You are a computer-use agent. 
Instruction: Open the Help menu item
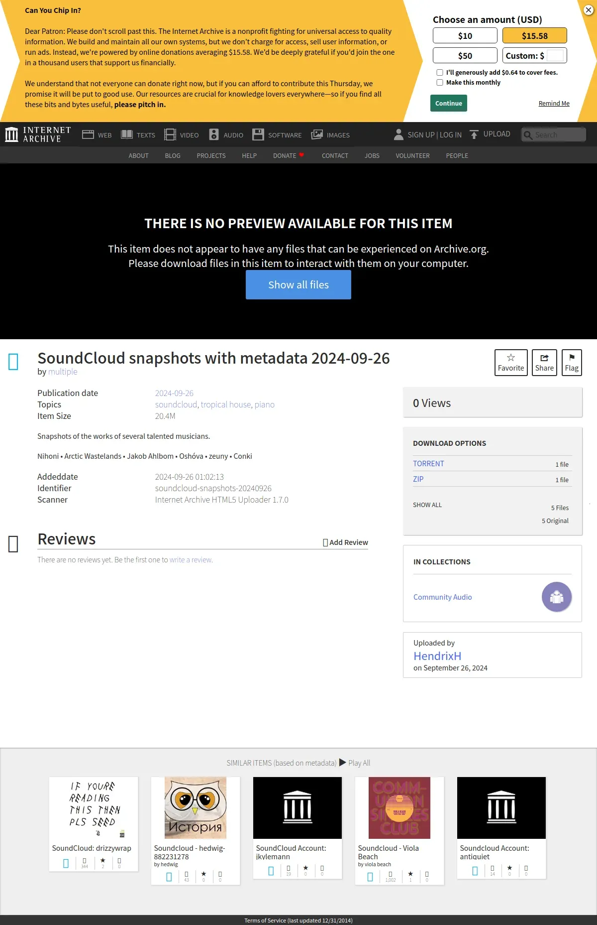(249, 156)
